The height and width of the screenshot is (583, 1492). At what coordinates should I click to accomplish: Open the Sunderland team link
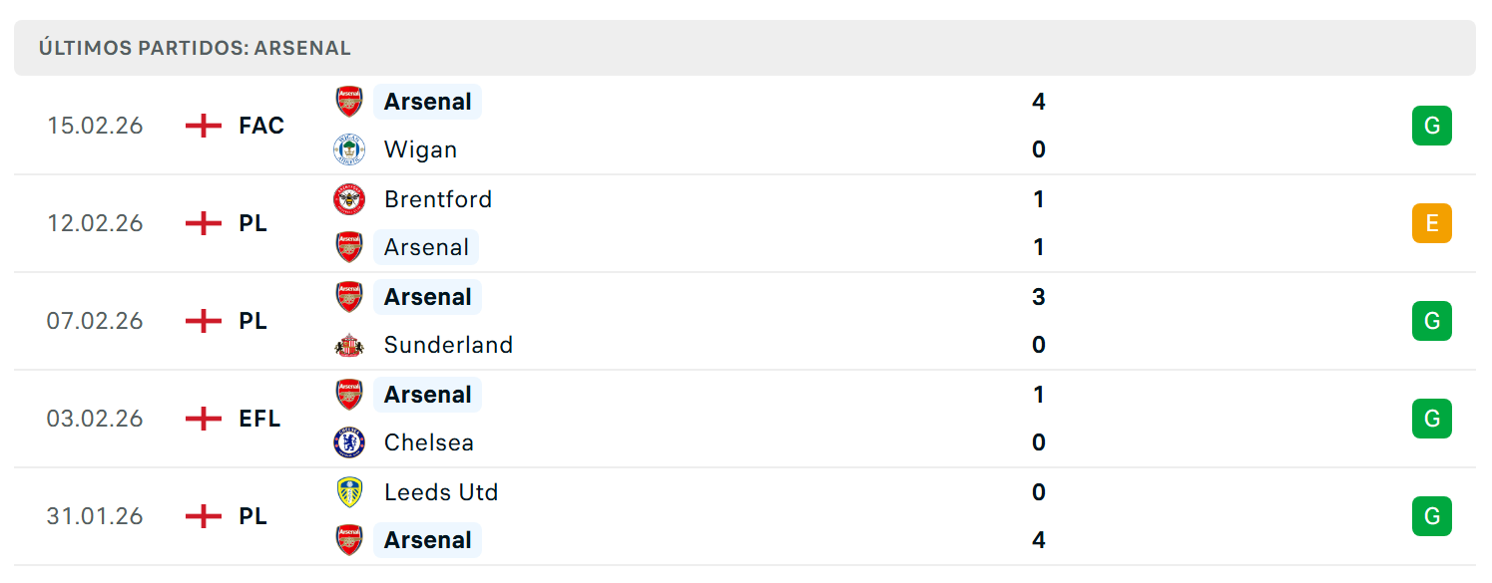pos(448,345)
